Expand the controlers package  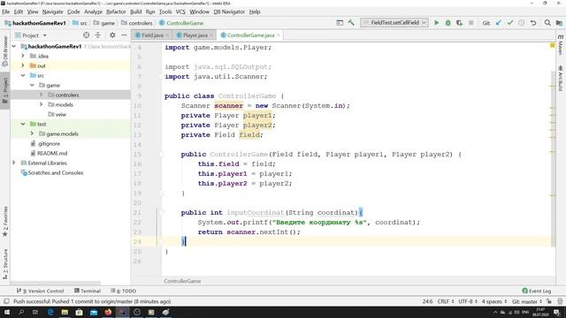(x=42, y=95)
